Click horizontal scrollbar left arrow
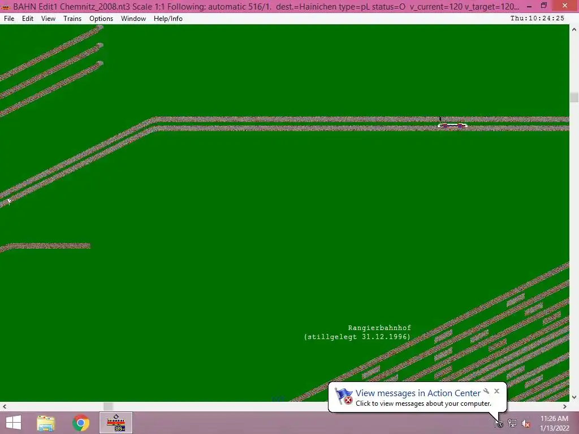This screenshot has width=579, height=434. point(5,406)
